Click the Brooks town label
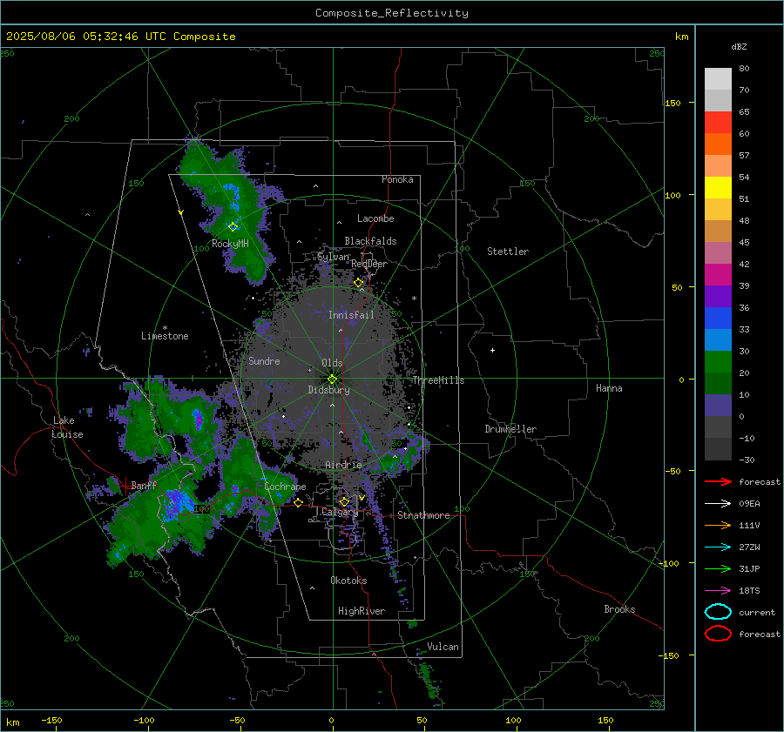This screenshot has width=784, height=732. point(619,609)
